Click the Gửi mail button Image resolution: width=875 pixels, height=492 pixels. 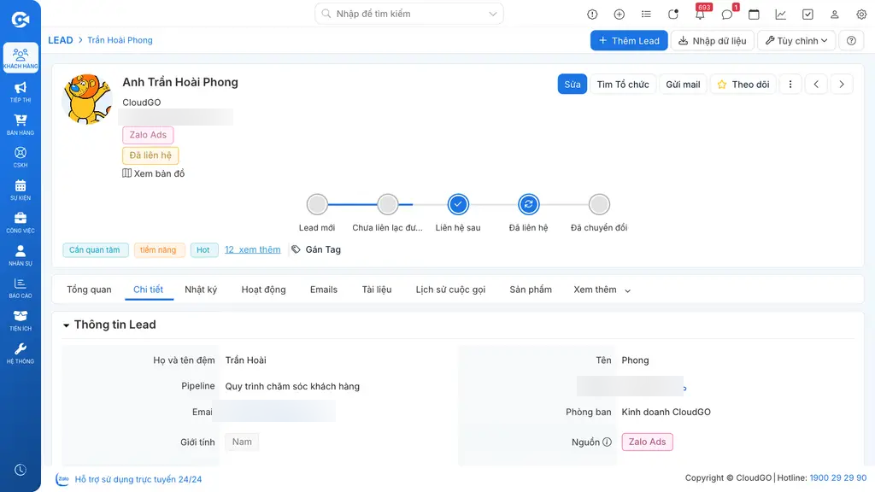click(x=683, y=85)
